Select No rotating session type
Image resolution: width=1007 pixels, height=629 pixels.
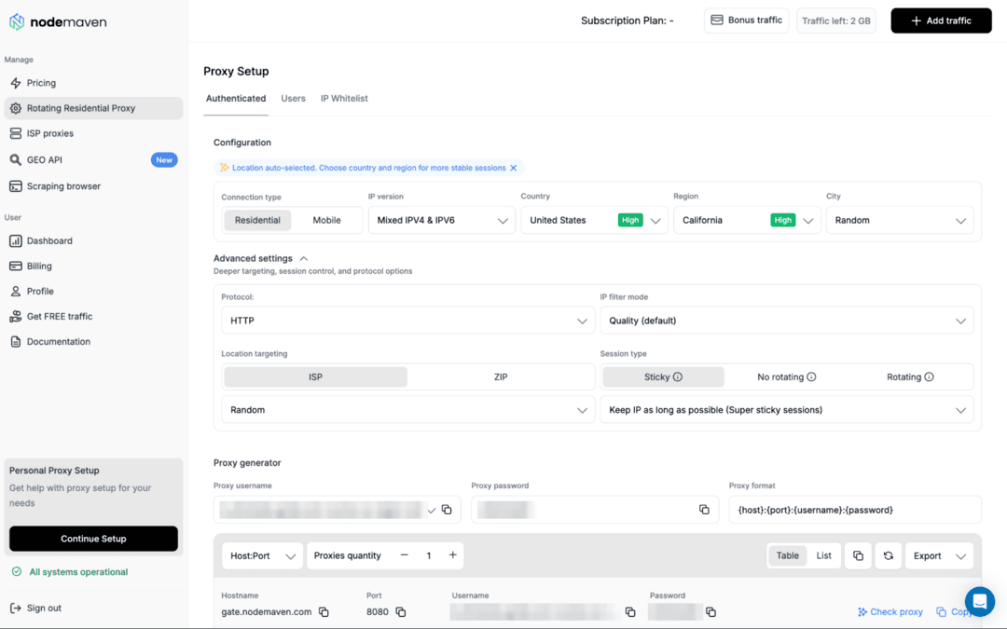(x=786, y=376)
